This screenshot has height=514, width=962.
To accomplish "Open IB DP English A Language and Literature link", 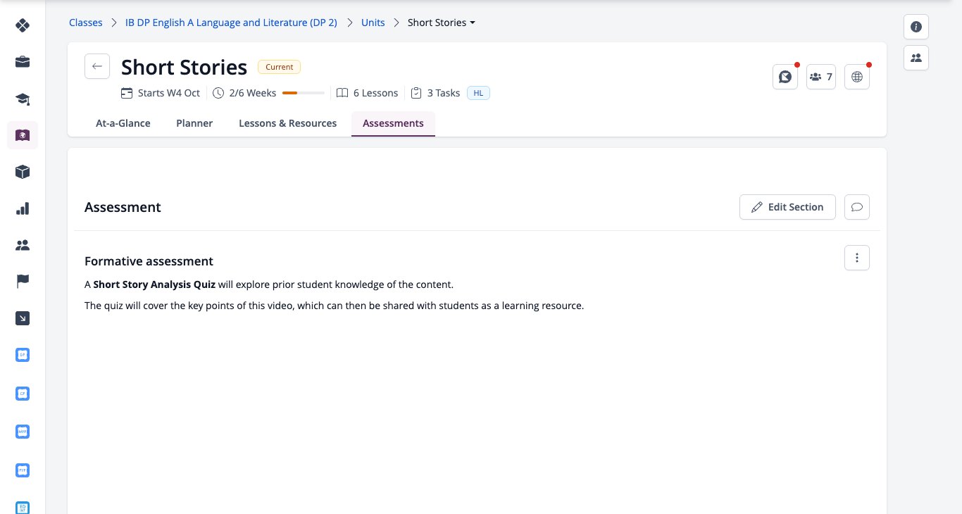I will [231, 23].
